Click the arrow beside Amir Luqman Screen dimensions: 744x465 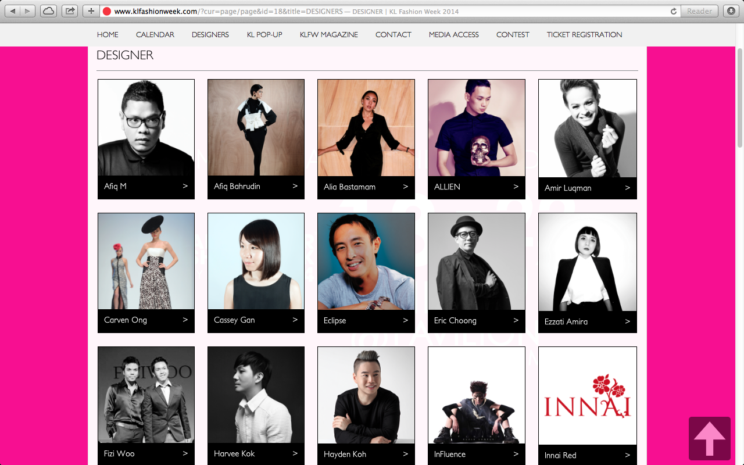pyautogui.click(x=628, y=188)
